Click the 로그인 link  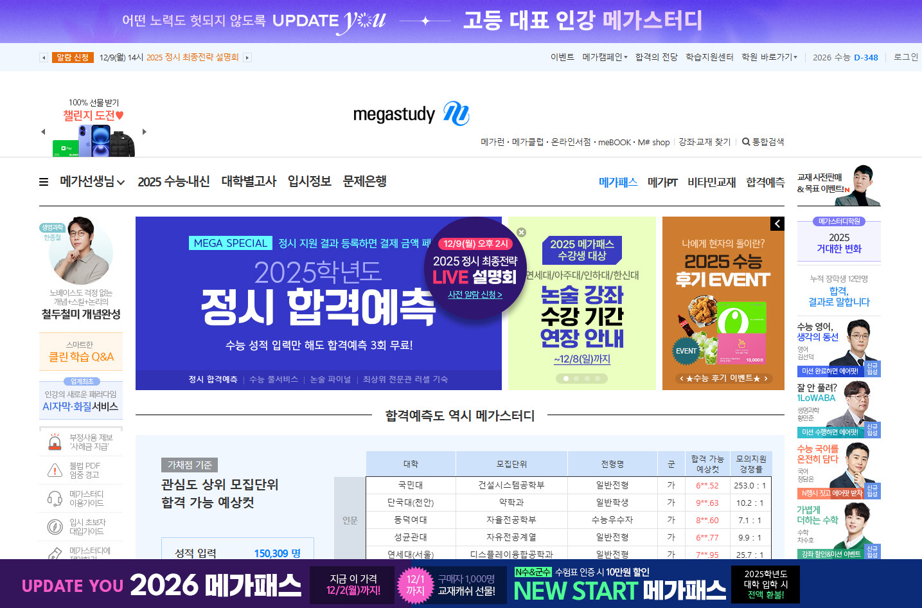(x=905, y=57)
